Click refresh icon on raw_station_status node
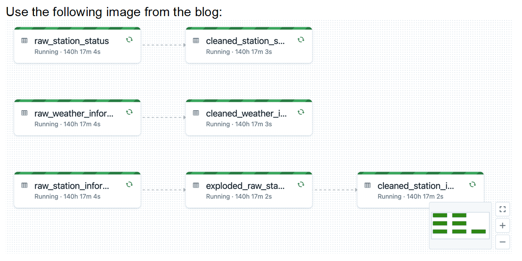This screenshot has height=261, width=522. tap(129, 40)
